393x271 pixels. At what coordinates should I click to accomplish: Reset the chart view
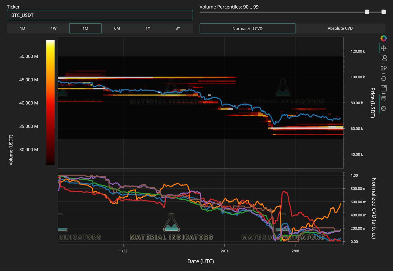[x=383, y=78]
